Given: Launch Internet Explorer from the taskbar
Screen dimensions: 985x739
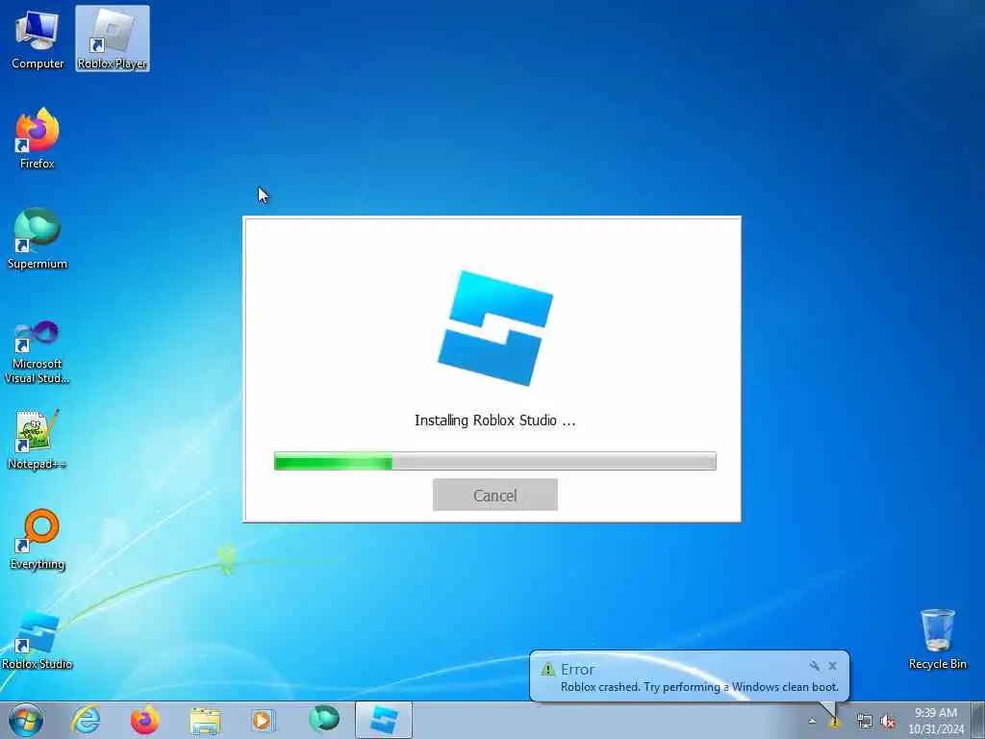Looking at the screenshot, I should tap(86, 720).
